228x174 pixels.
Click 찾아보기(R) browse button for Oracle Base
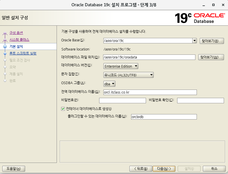click(x=212, y=41)
